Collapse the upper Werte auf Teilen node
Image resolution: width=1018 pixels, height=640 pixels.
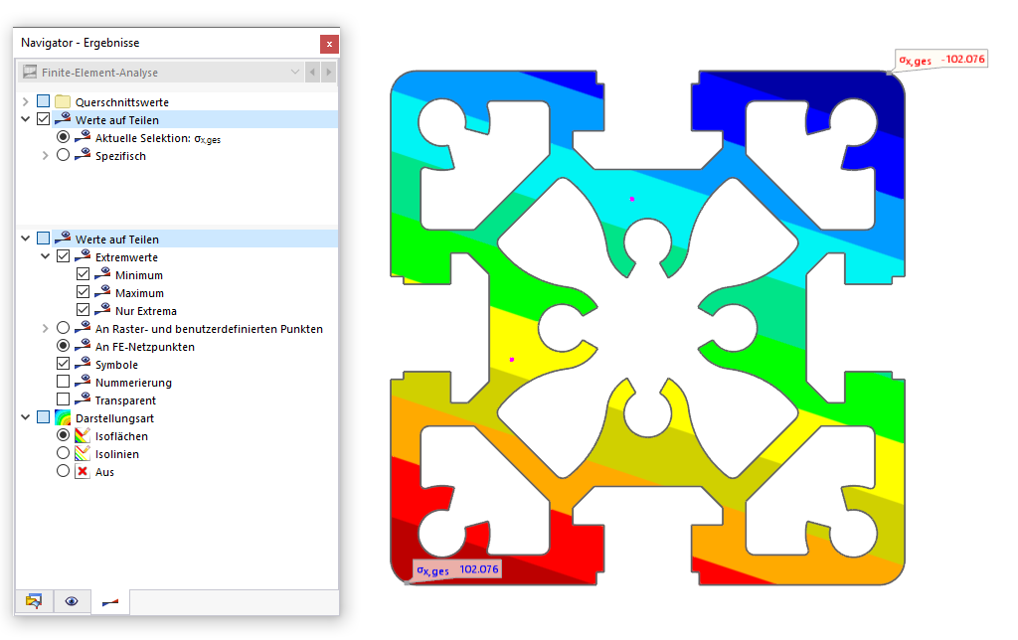pos(25,119)
